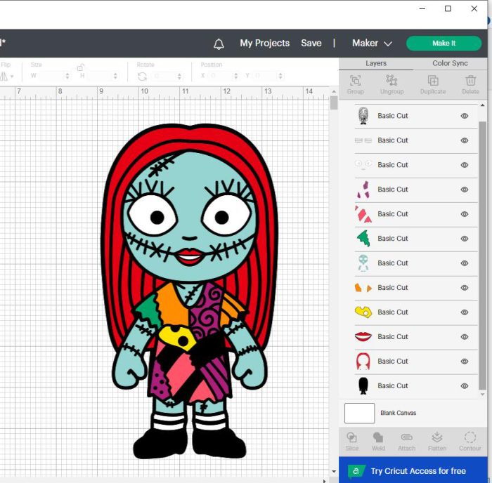Click the Cricut Access logo in banner

[356, 471]
